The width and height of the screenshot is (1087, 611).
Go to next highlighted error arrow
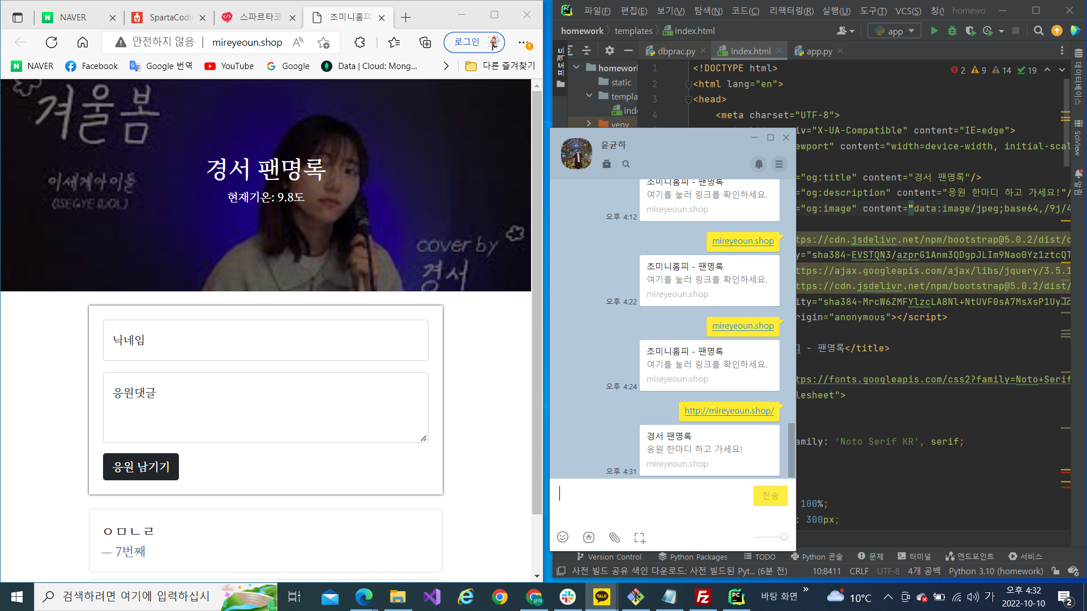point(1062,70)
